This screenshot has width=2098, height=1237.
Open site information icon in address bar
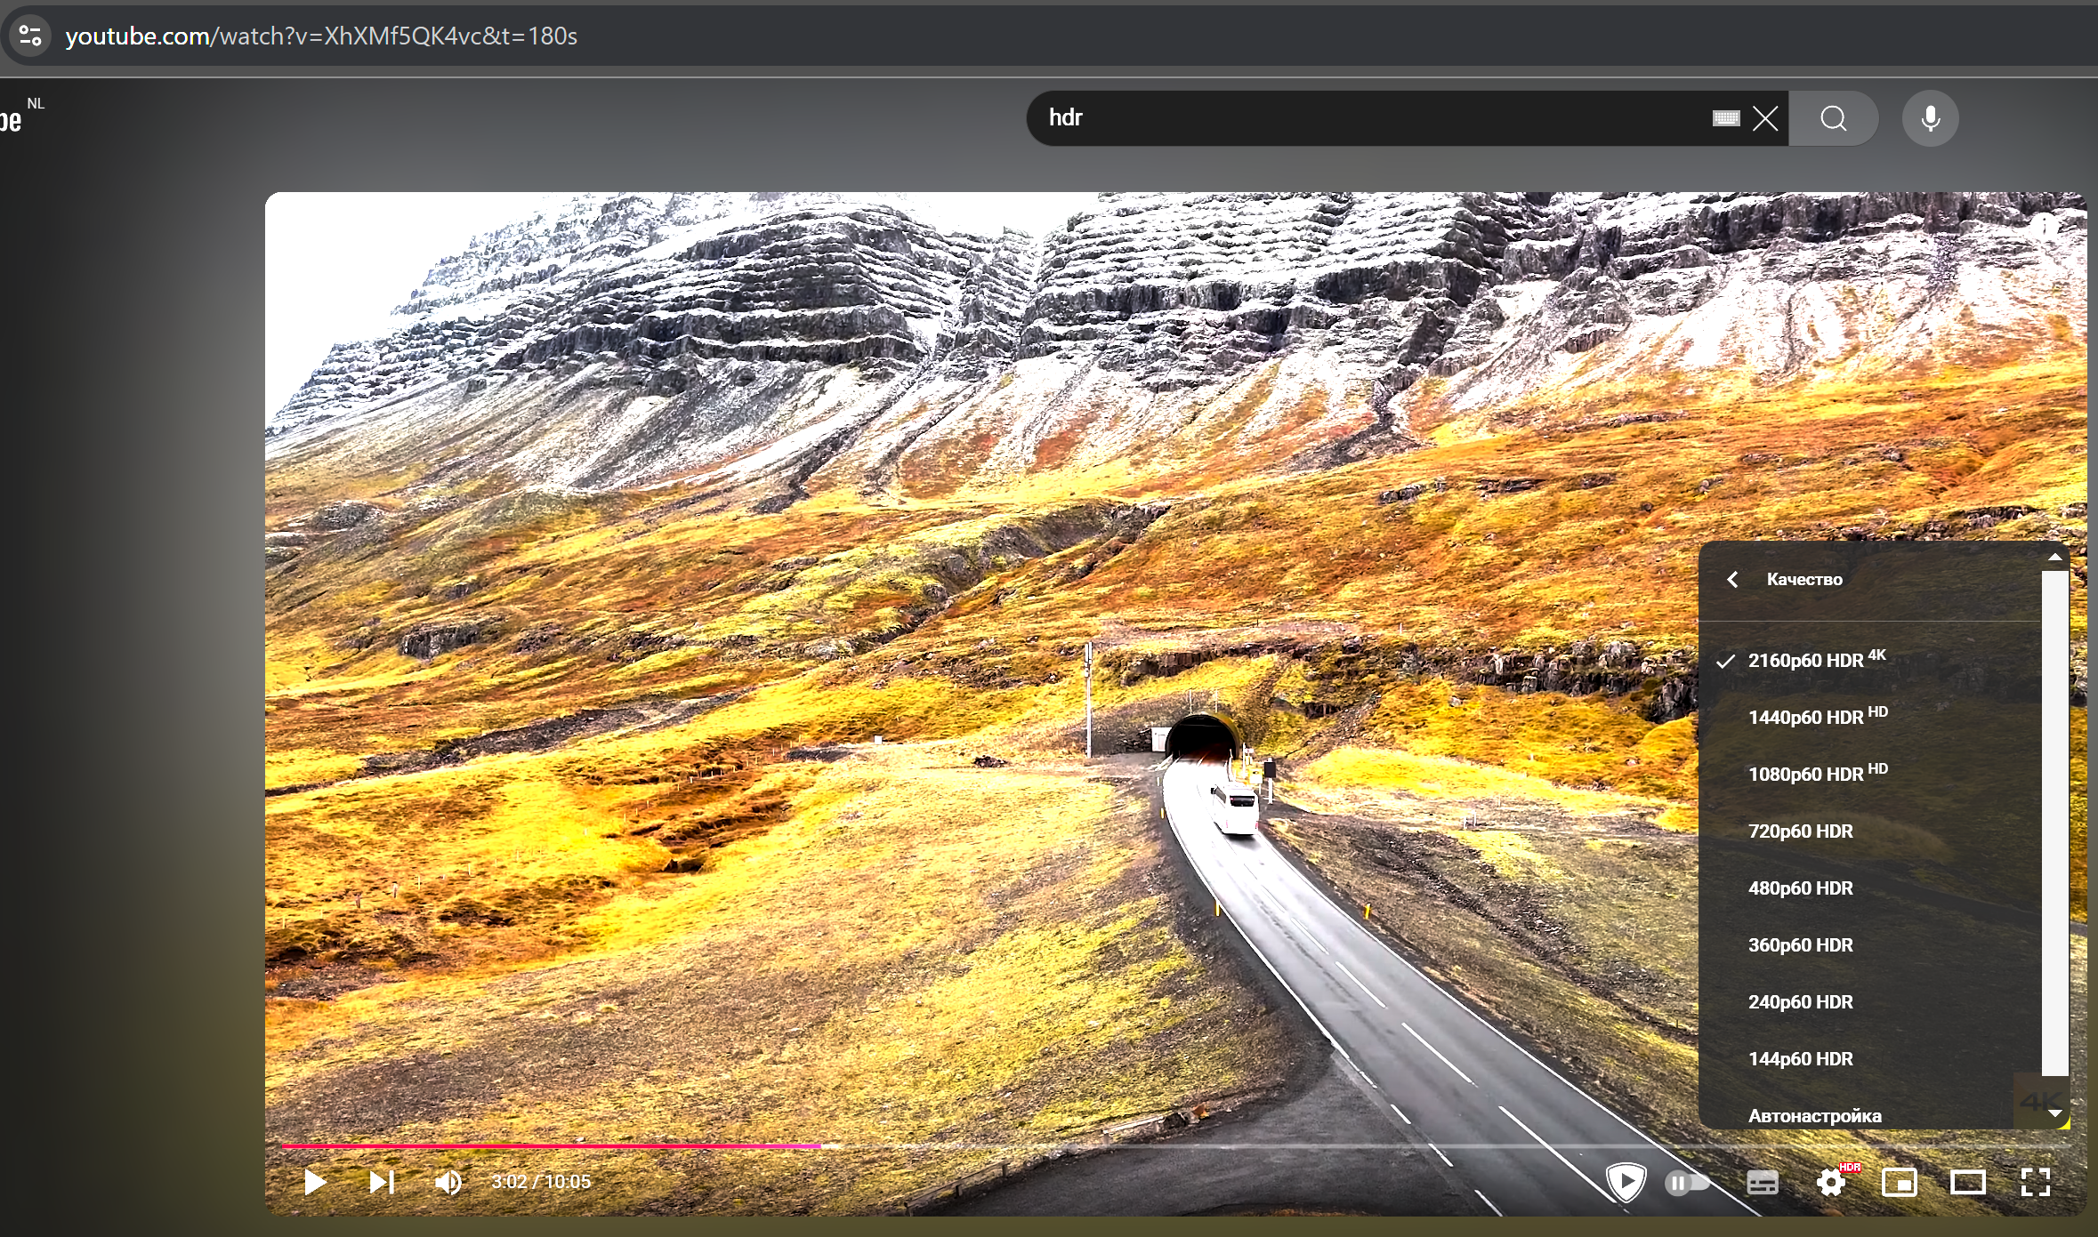tap(30, 36)
